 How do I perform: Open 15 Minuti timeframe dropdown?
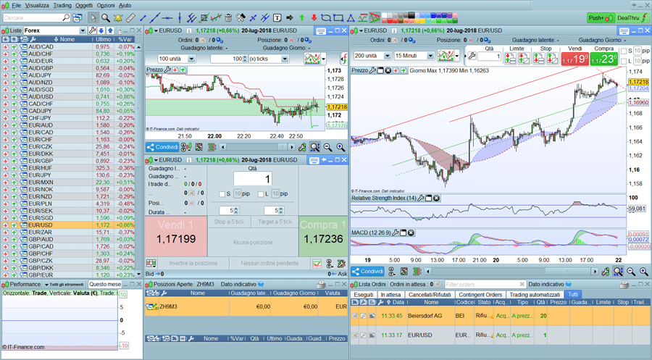(x=430, y=56)
